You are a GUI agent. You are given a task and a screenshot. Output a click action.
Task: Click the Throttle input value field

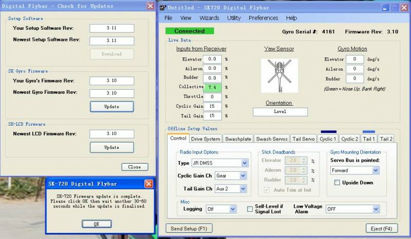(x=212, y=97)
